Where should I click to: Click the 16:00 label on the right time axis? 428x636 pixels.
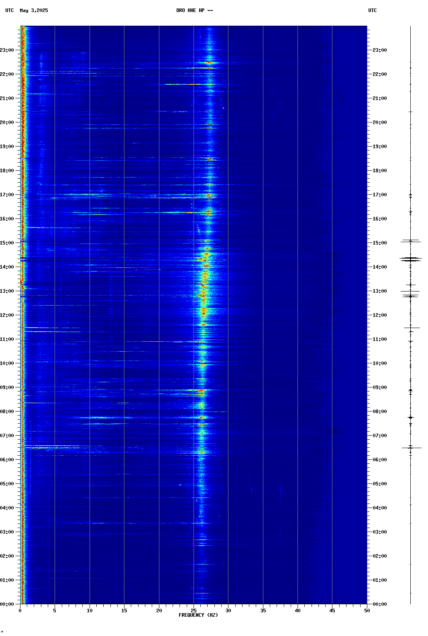[x=380, y=219]
